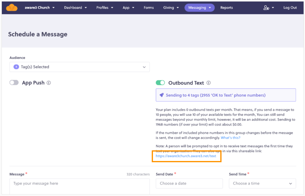Click the Outbound Text heading label
The image size is (305, 196).
[186, 83]
